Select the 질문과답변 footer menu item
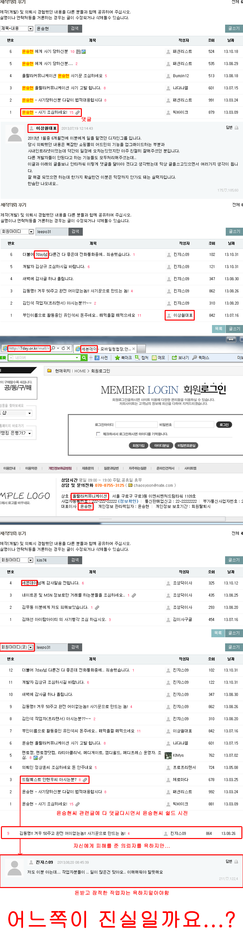The width and height of the screenshot is (243, 945). click(111, 468)
